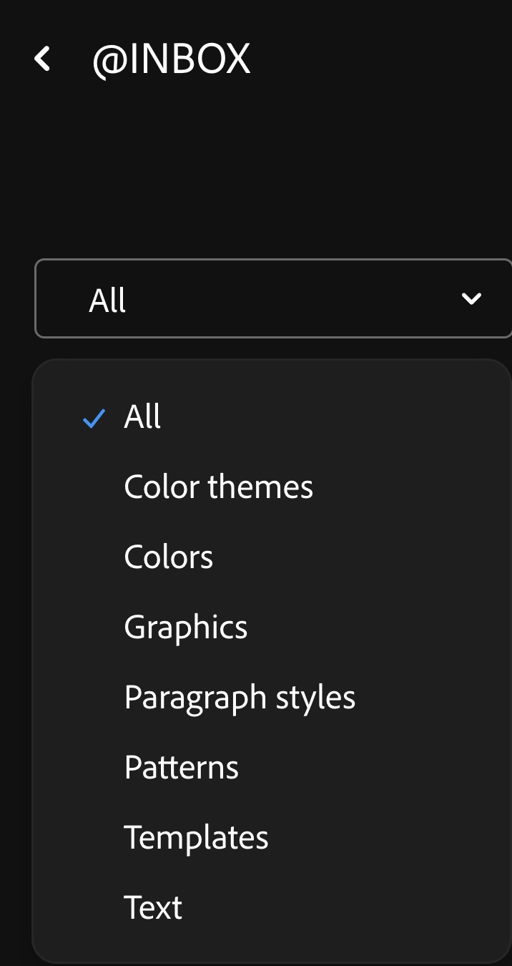Click the last entry, Text, in the menu
The image size is (512, 966).
pos(153,908)
